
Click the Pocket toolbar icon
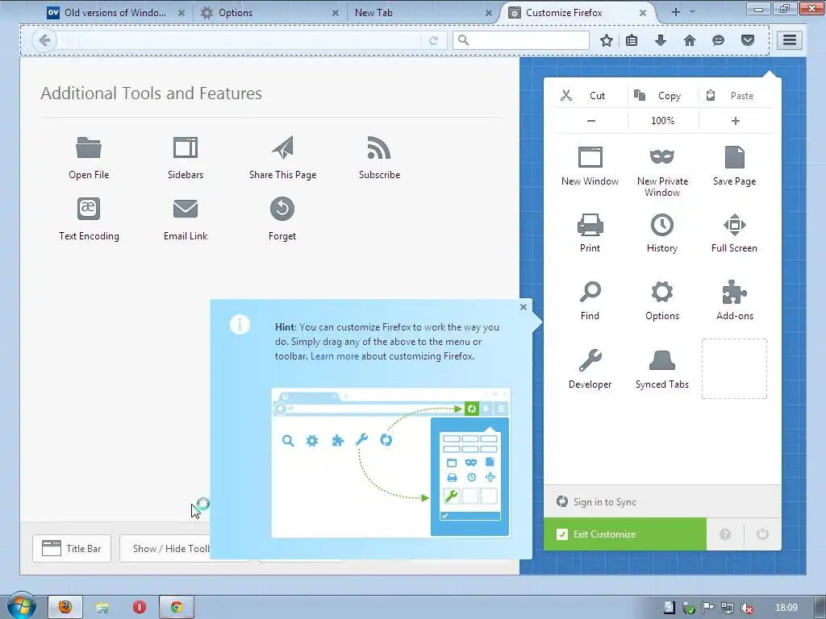(748, 40)
